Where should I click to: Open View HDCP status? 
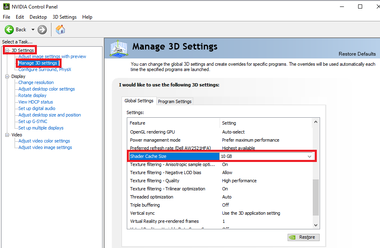coord(36,102)
